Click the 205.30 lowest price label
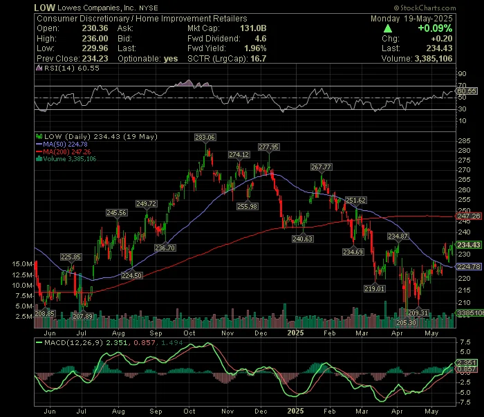The image size is (484, 417). (x=407, y=322)
